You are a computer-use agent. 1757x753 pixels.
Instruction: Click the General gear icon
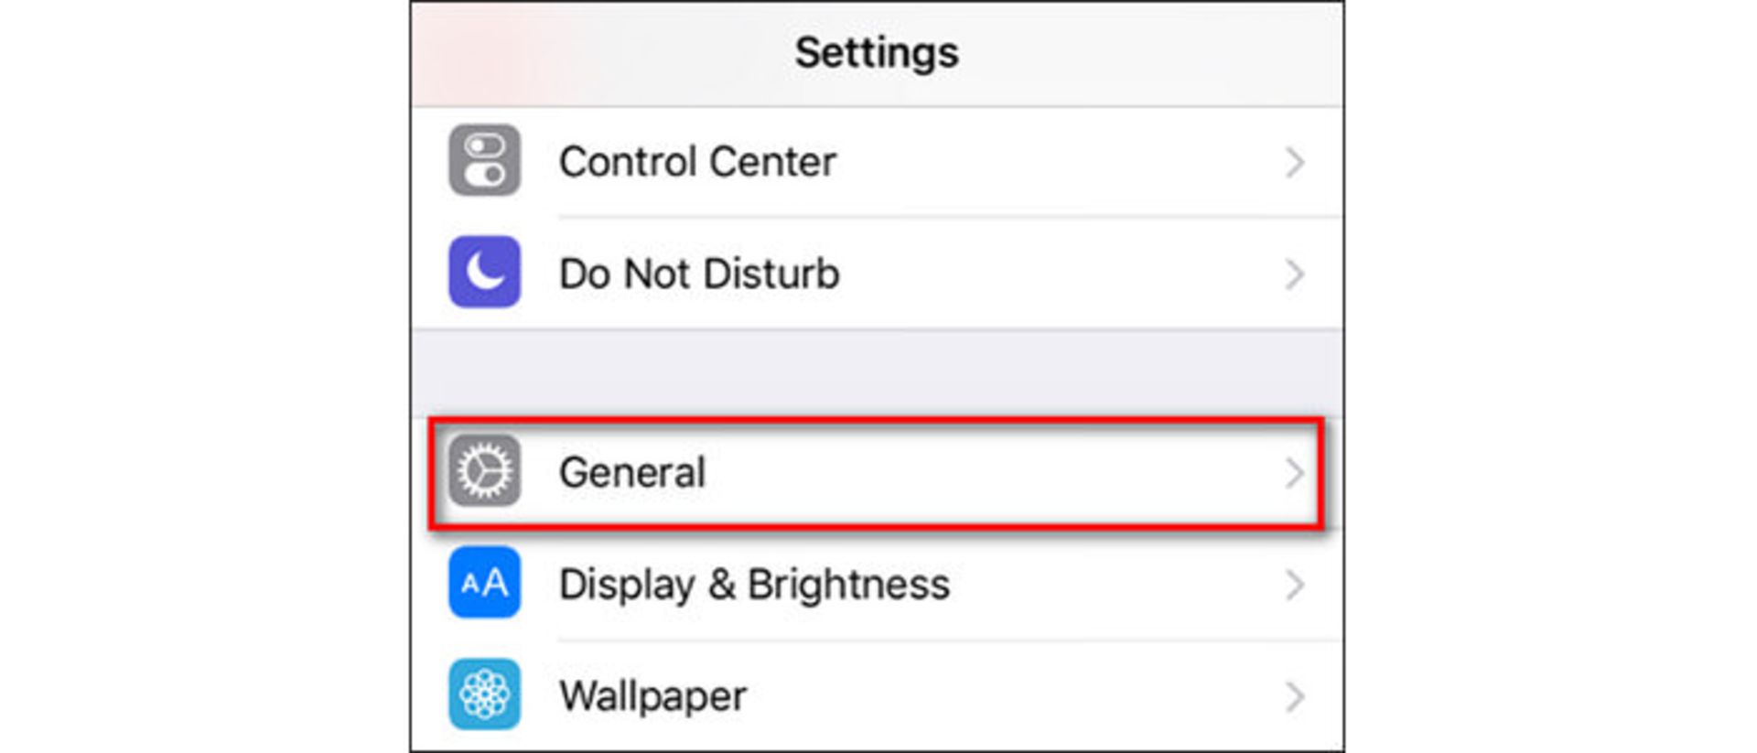[484, 472]
